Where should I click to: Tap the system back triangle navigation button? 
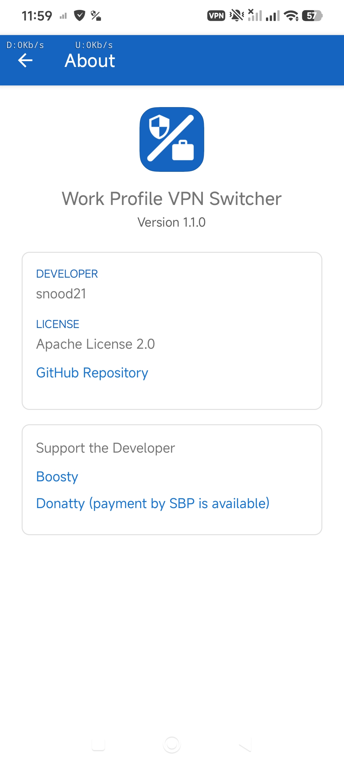[245, 745]
